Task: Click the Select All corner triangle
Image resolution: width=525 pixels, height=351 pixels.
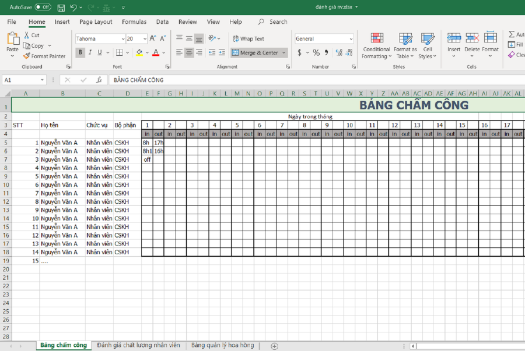Action: tap(7, 94)
